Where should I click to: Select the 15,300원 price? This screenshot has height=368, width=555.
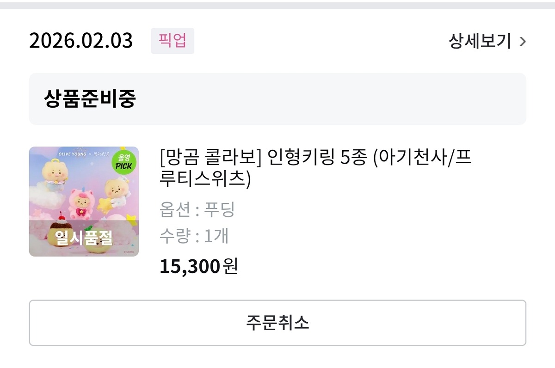tap(198, 266)
